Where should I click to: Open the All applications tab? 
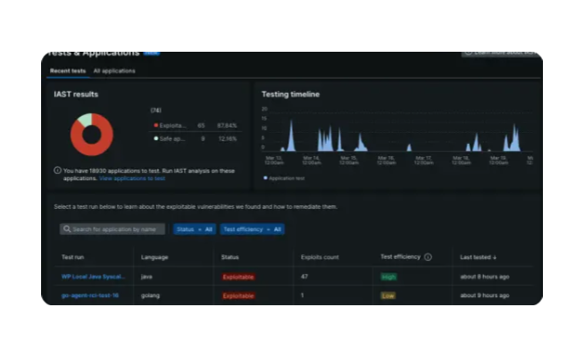(114, 71)
